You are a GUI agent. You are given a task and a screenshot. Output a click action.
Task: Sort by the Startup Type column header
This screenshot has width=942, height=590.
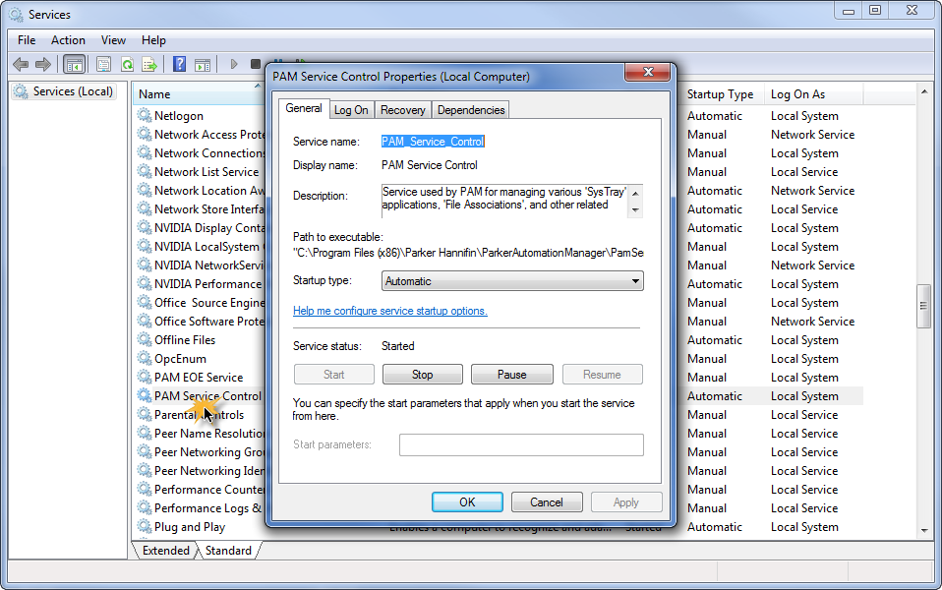tap(724, 94)
